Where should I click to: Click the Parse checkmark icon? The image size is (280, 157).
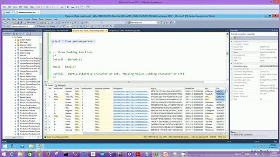(61, 26)
